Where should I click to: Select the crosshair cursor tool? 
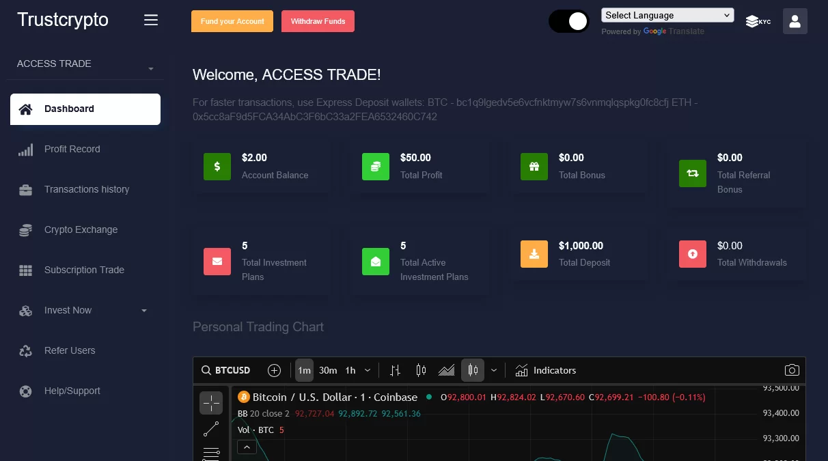(x=211, y=403)
